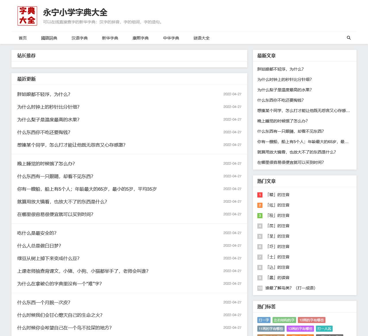Open hot article 谁最了解鸟类 (打一成语)
Image resolution: width=368 pixels, height=336 pixels.
pyautogui.click(x=290, y=288)
